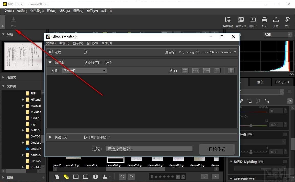Open the RGB channel dropdown
295x182 pixels.
pos(278,35)
